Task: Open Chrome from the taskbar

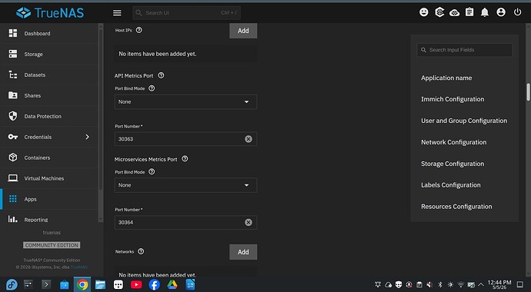Action: [82, 284]
